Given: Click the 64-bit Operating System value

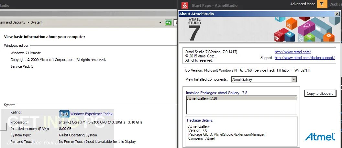Looking at the screenshot, I should coord(78,135).
